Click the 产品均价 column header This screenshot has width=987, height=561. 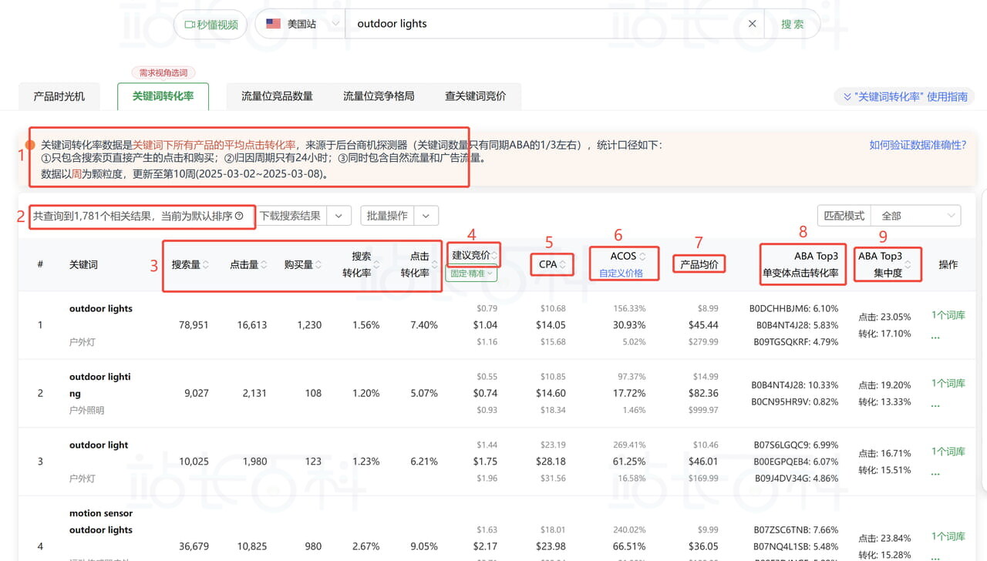(x=699, y=264)
